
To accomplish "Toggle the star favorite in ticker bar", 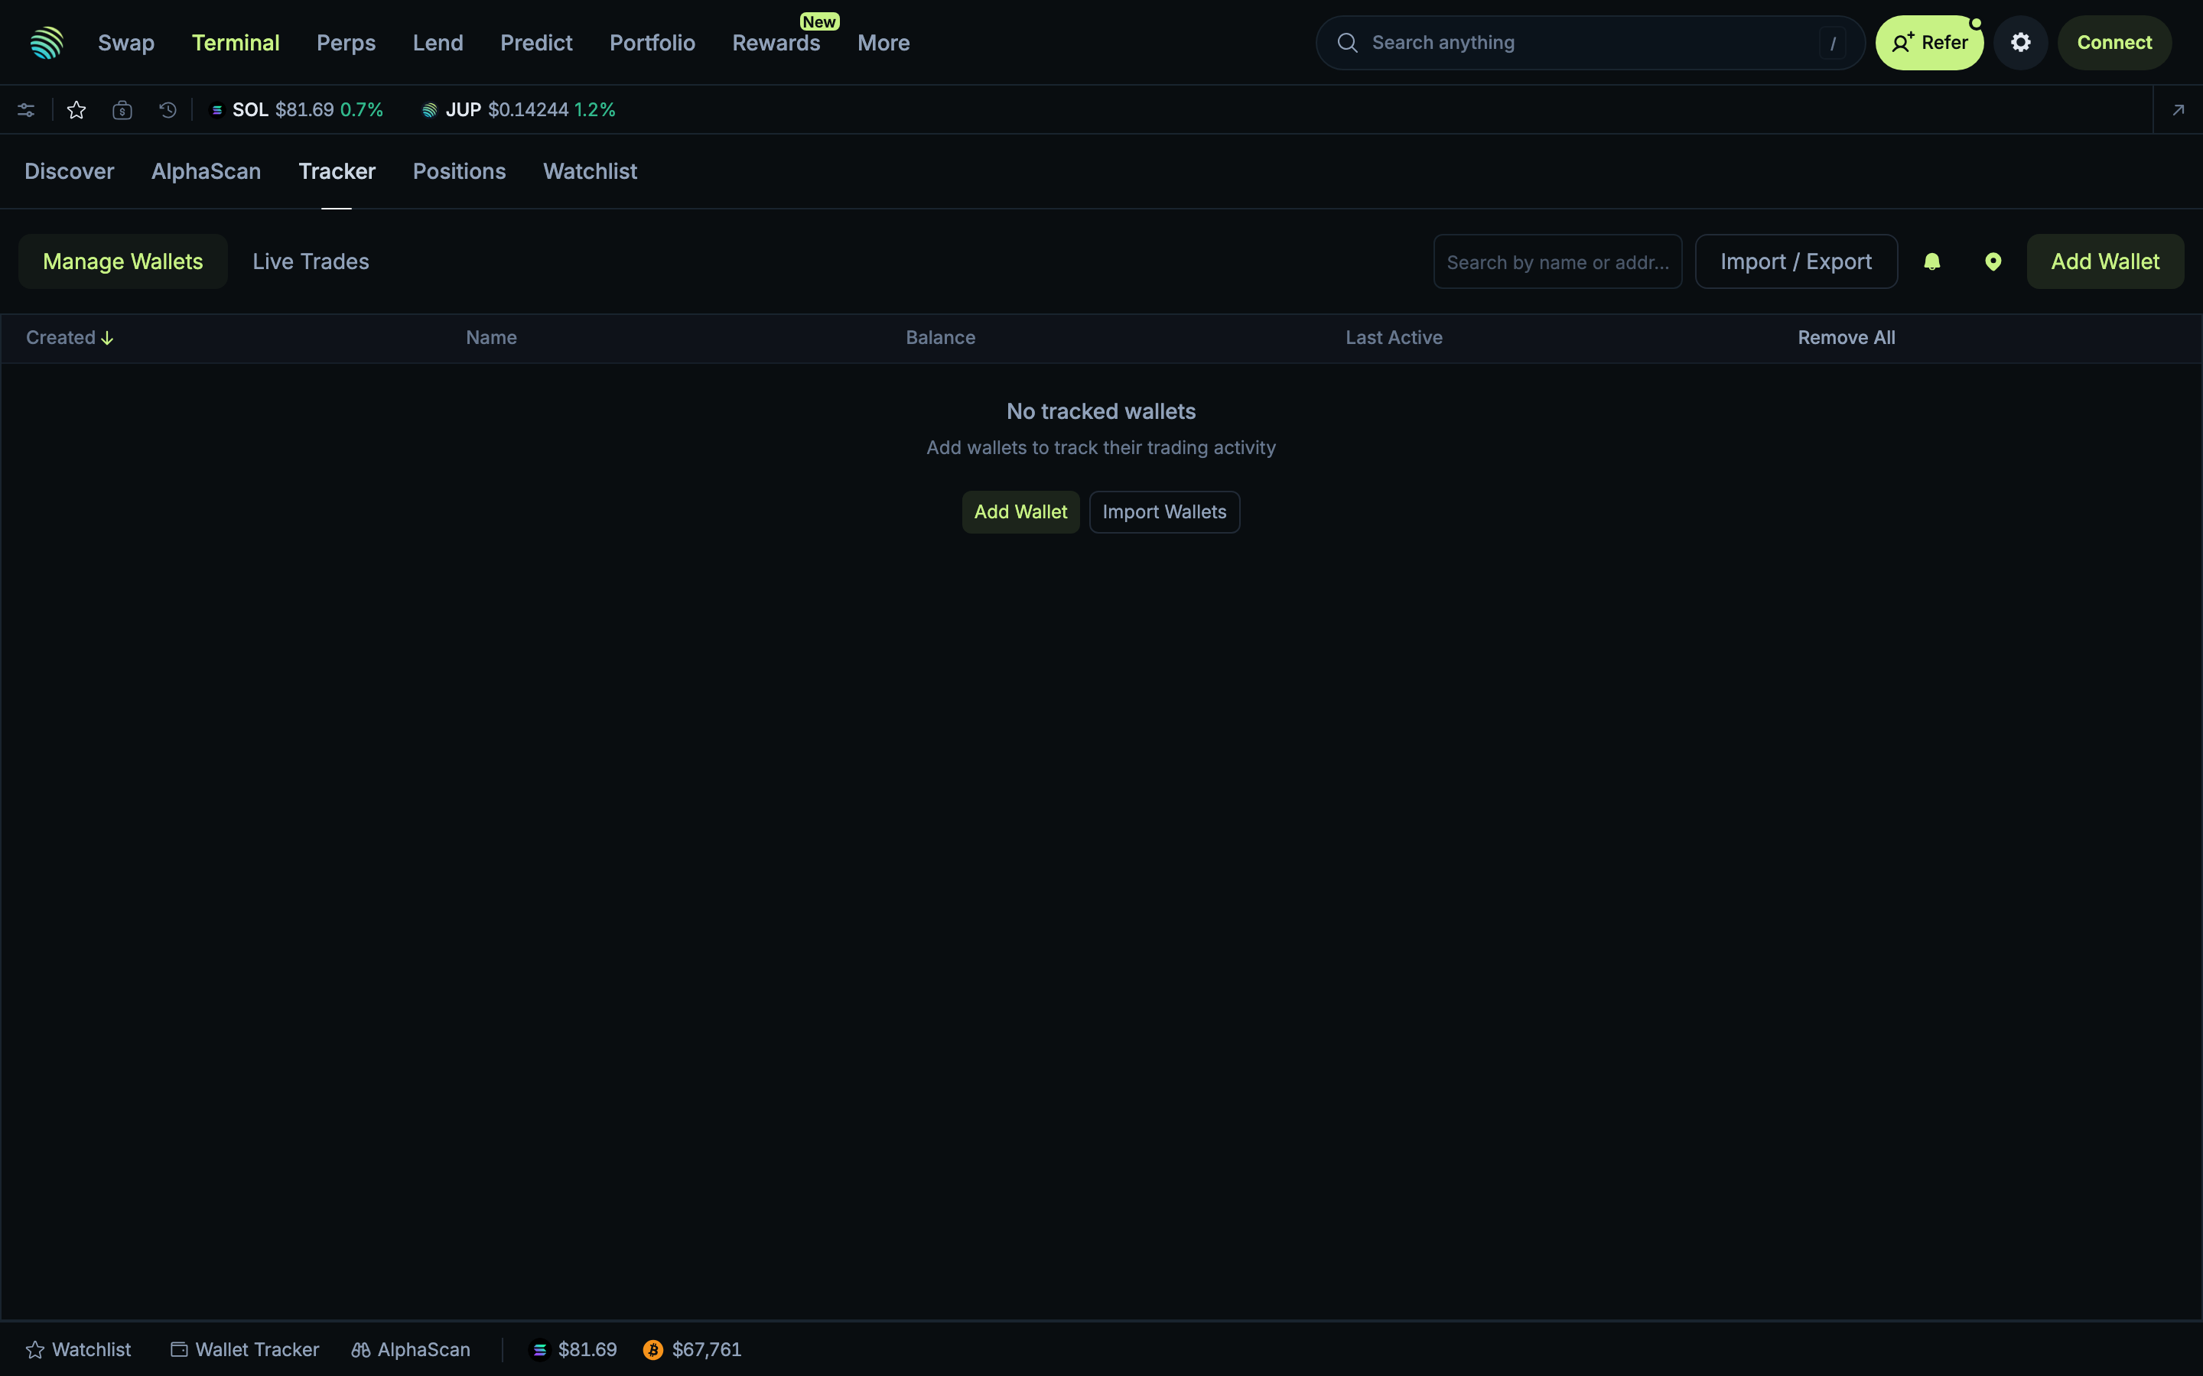I will [x=76, y=109].
